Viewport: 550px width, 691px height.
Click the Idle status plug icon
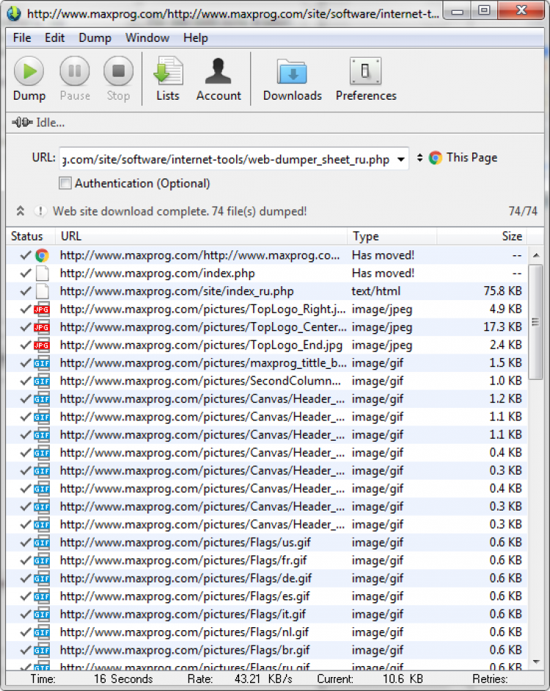coord(22,122)
